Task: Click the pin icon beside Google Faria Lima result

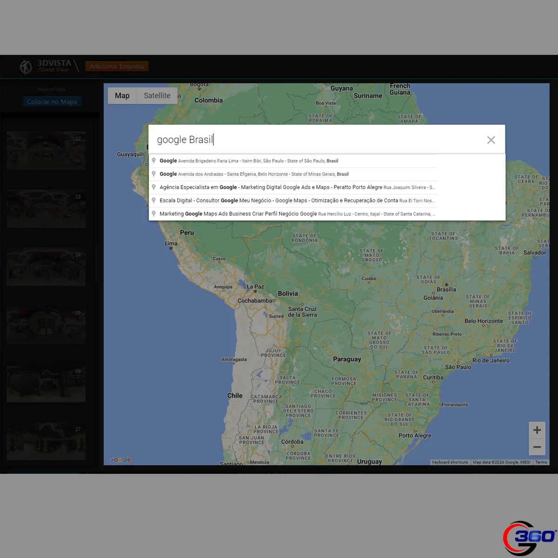Action: (x=153, y=161)
